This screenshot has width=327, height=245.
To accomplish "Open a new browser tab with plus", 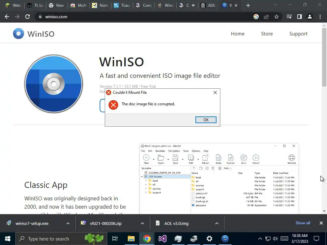I will point(248,5).
